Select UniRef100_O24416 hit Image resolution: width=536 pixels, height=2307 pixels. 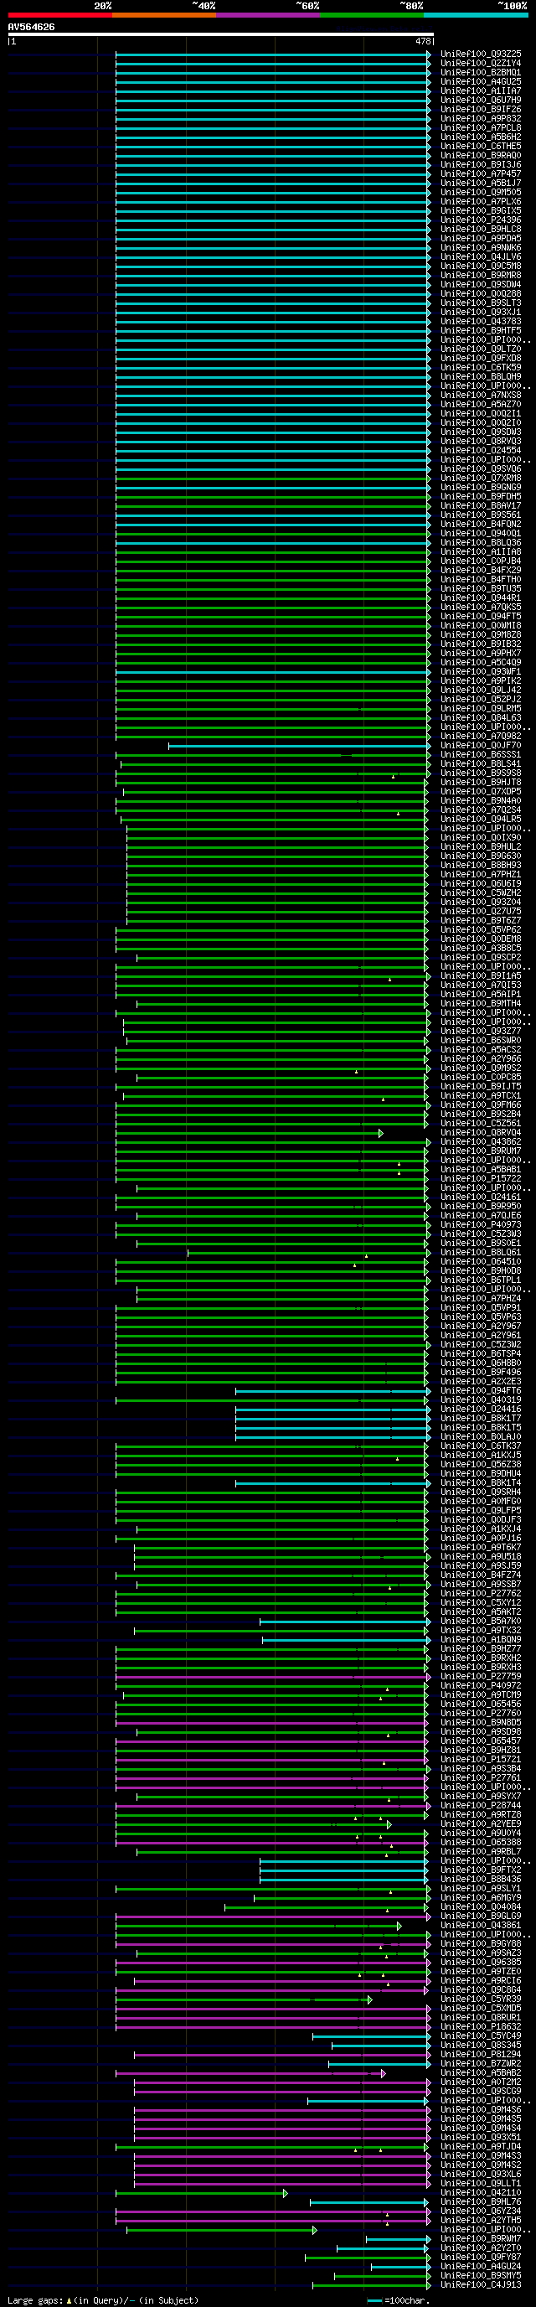coord(482,1410)
